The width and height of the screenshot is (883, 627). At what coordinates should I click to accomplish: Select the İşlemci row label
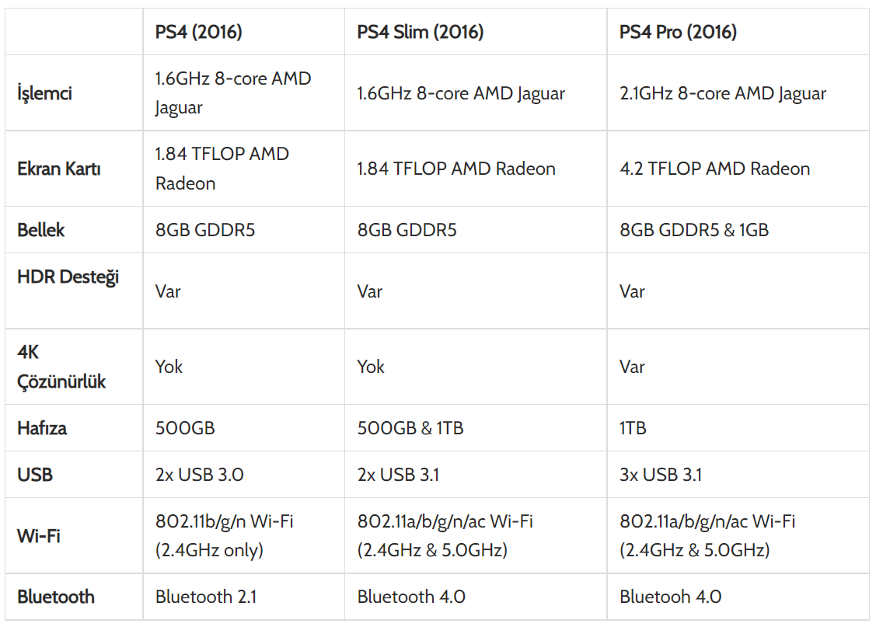tap(45, 93)
